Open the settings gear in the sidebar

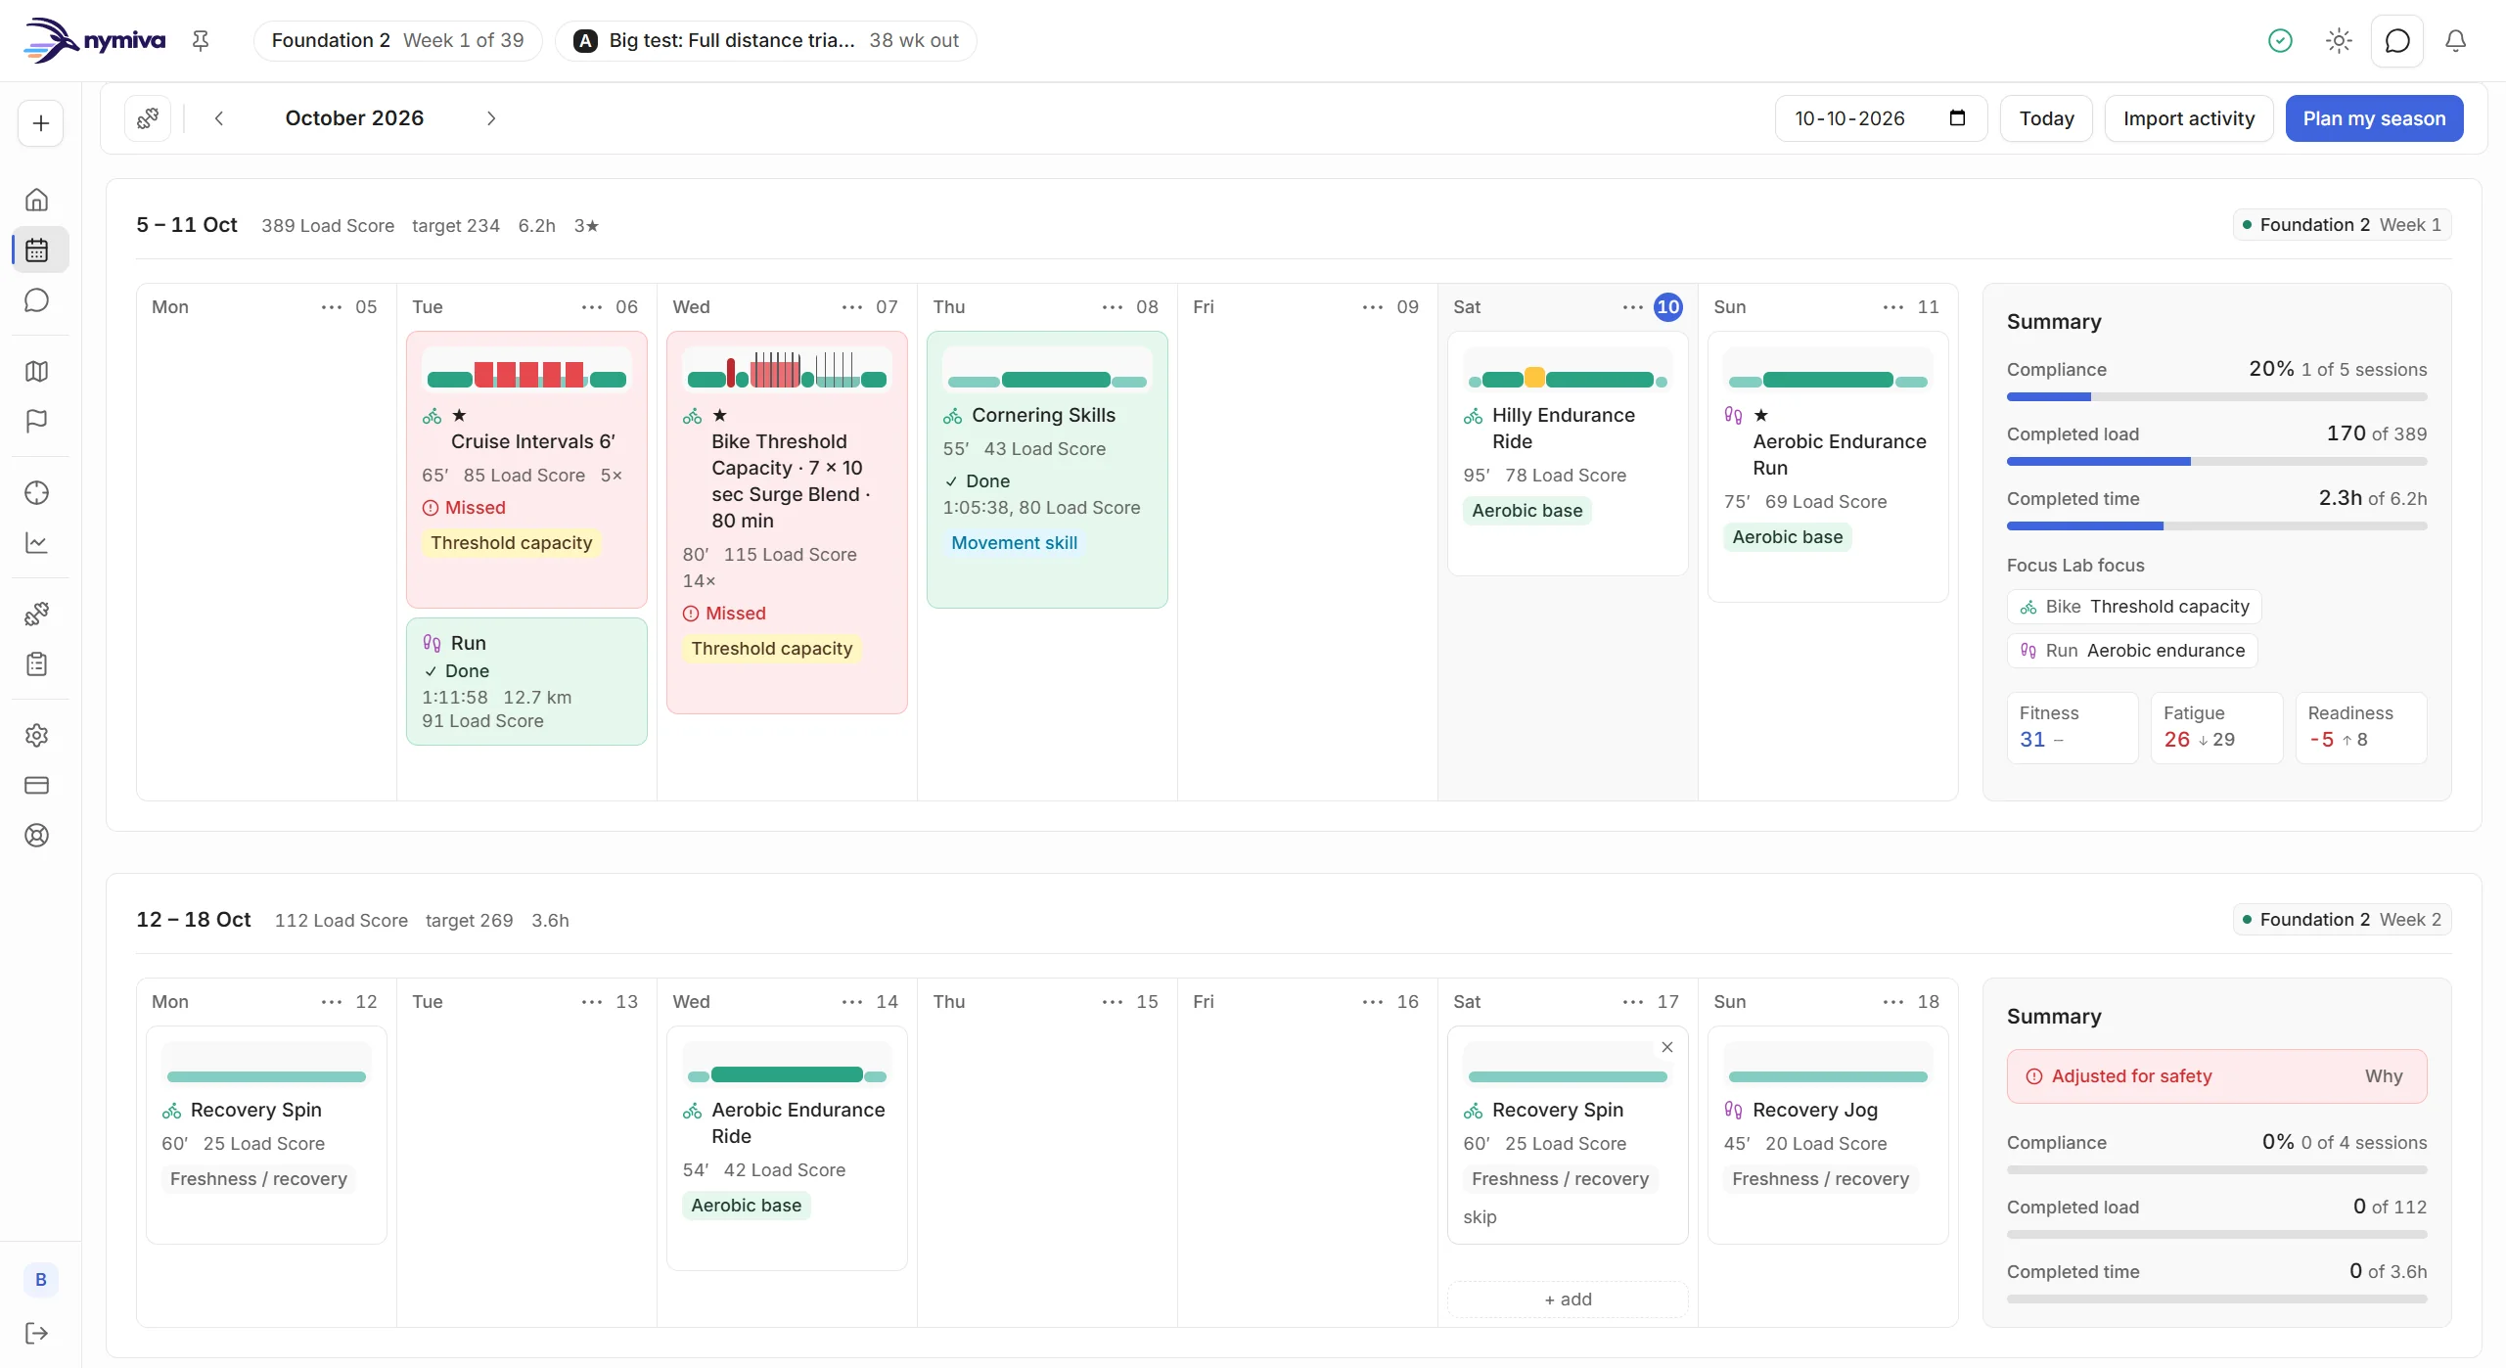click(36, 735)
